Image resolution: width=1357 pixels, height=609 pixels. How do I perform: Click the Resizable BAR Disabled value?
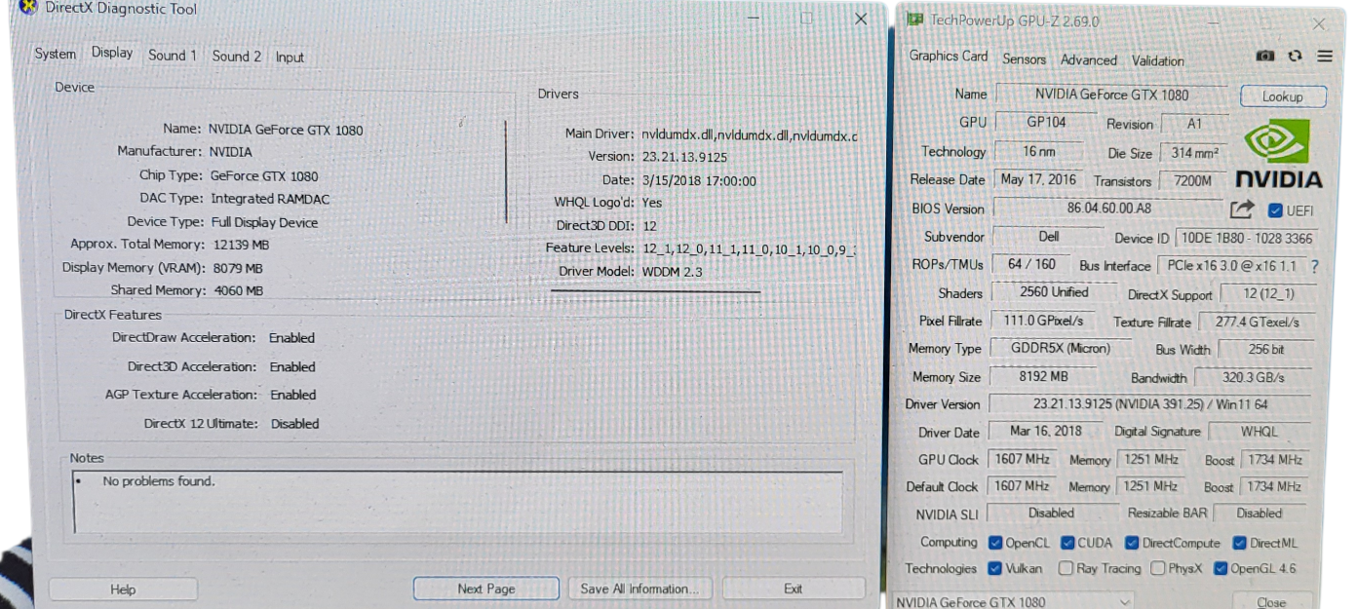click(x=1260, y=513)
